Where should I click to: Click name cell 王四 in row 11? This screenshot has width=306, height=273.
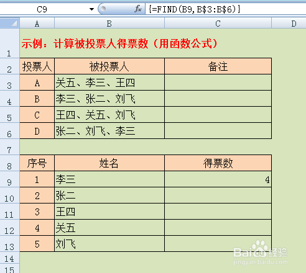click(109, 212)
